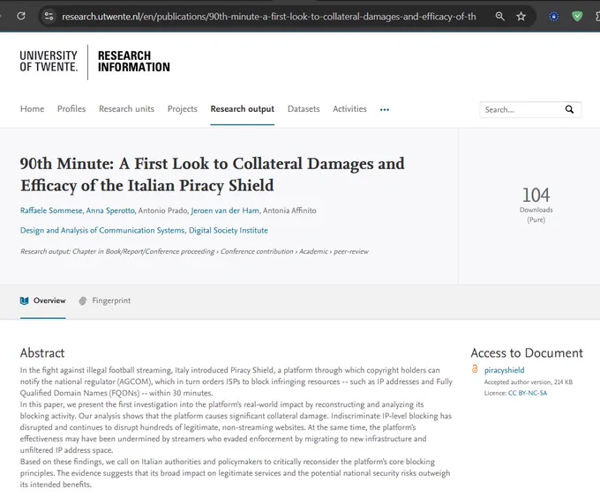
Task: Open the Activities menu item
Action: pyautogui.click(x=349, y=109)
